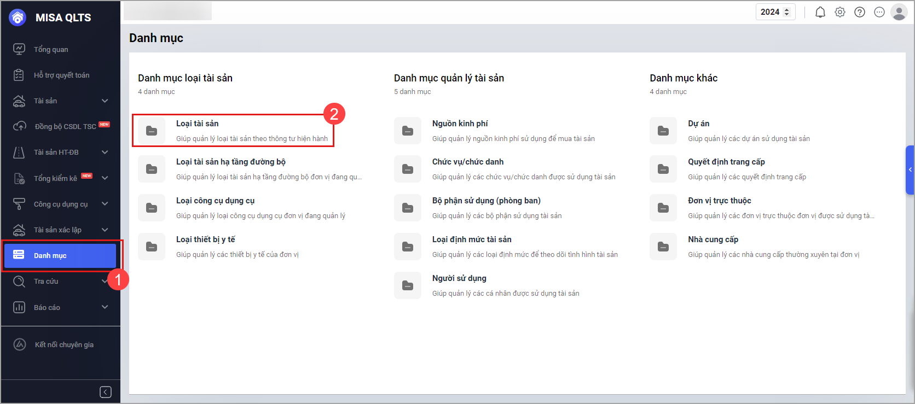This screenshot has width=915, height=404.
Task: Open the Loại tài sản category
Action: (x=233, y=131)
